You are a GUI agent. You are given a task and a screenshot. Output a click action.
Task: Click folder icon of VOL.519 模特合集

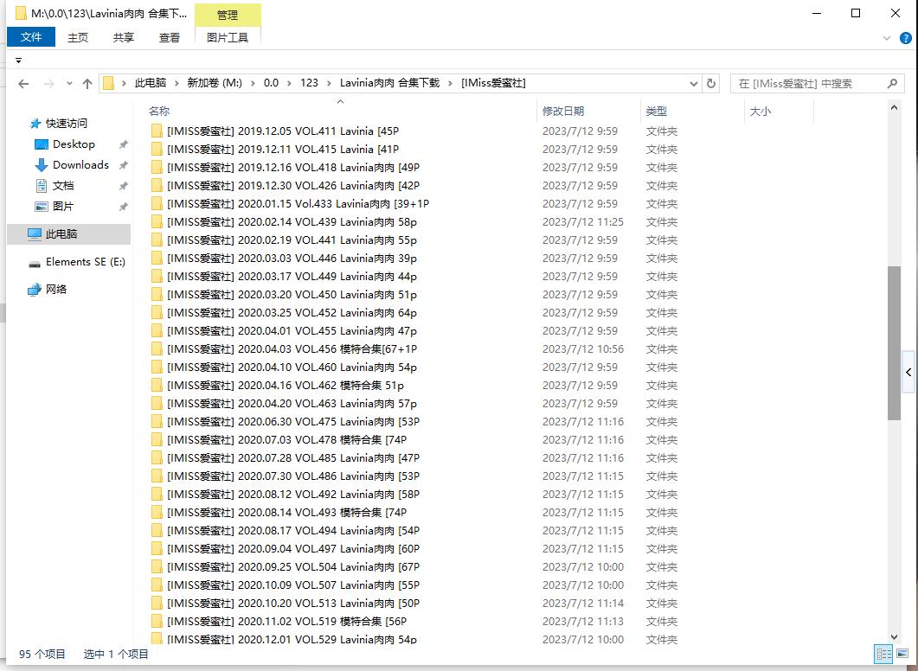point(157,621)
